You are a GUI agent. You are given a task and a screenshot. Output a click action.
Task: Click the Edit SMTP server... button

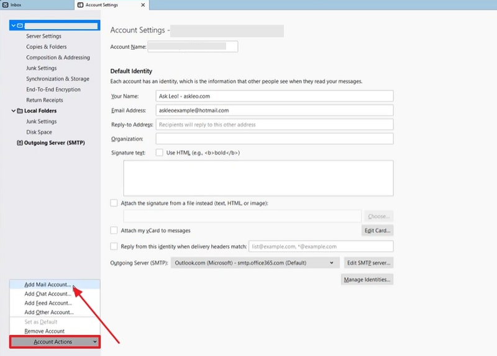tap(369, 262)
